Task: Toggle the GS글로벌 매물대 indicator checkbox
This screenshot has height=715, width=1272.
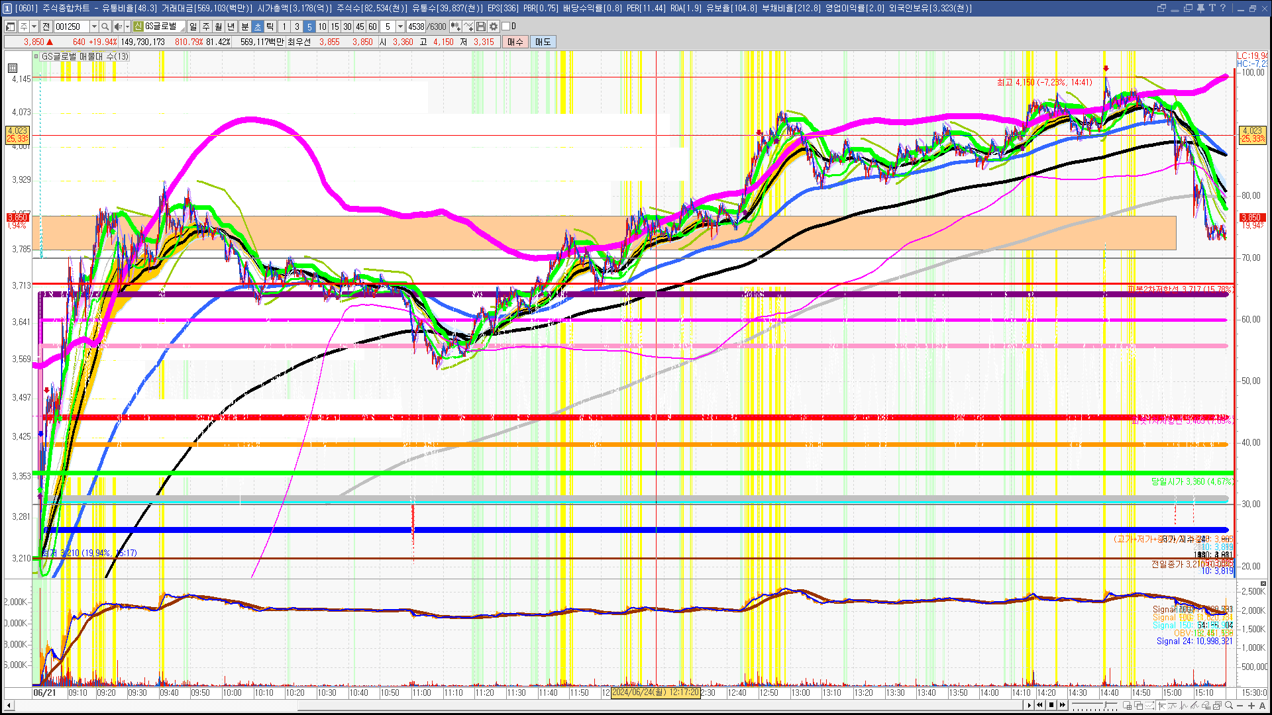Action: point(36,56)
